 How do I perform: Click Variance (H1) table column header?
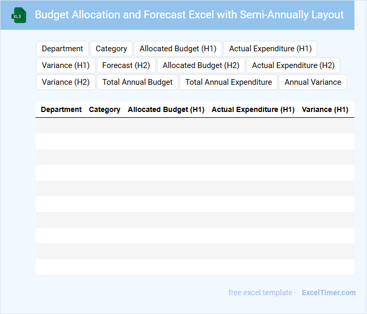tap(325, 109)
